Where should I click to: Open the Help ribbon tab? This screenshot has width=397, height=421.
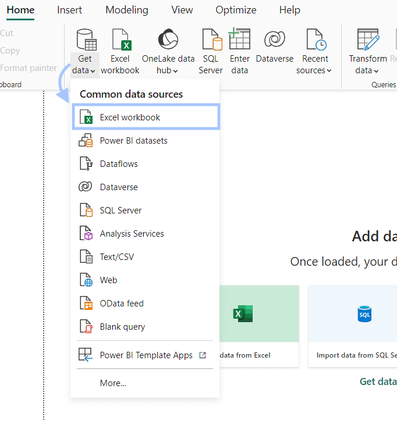pyautogui.click(x=289, y=10)
